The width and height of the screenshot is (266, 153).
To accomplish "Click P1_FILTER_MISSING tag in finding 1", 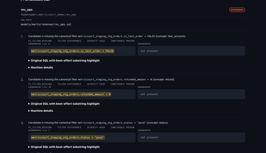I will point(40,41).
